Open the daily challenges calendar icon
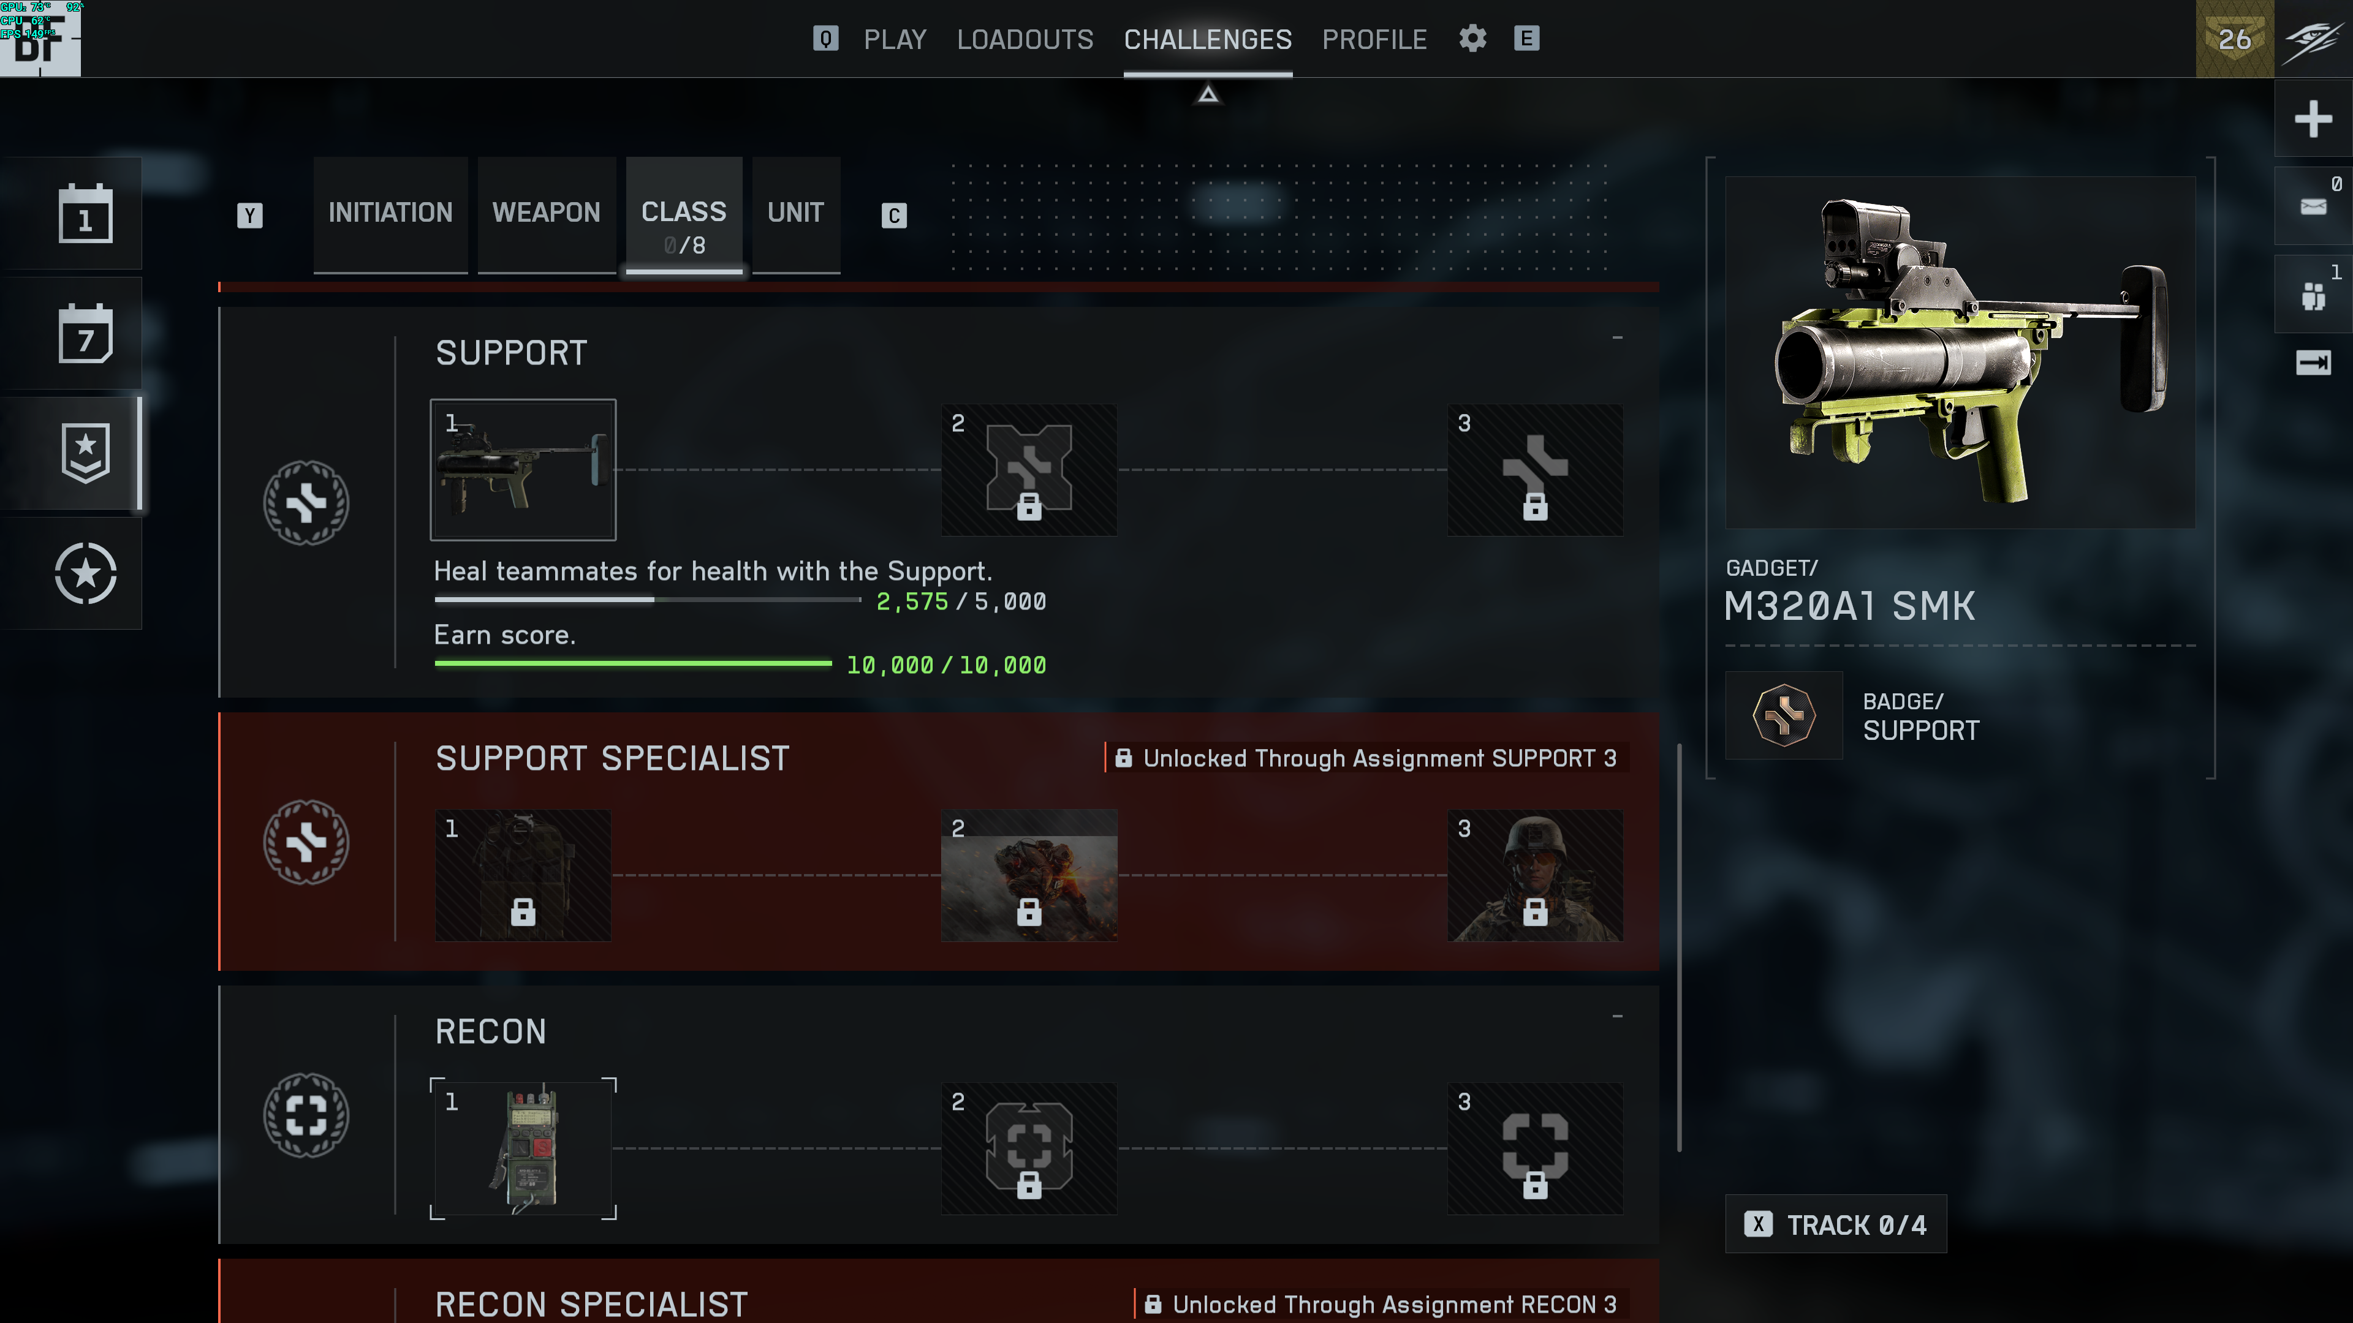 (x=85, y=214)
